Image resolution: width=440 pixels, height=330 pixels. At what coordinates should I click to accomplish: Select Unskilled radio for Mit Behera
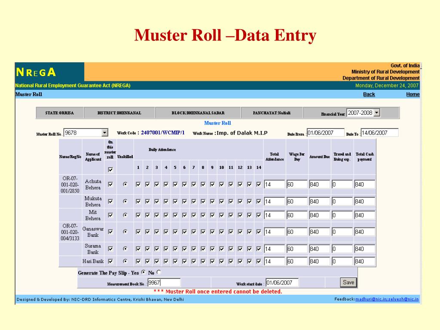click(x=125, y=215)
